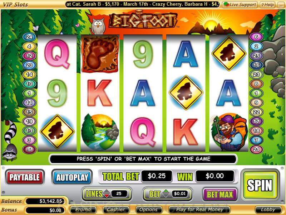
Task: Open the Options tab
Action: click(x=148, y=210)
